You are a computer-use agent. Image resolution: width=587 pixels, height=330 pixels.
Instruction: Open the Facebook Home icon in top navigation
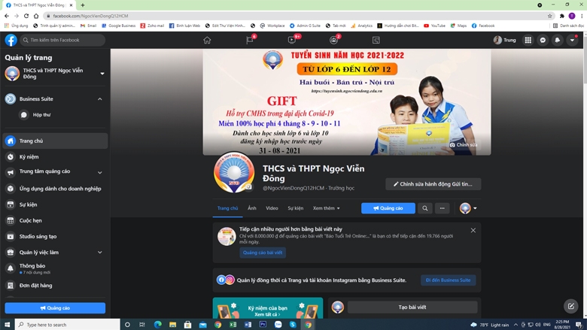click(207, 40)
